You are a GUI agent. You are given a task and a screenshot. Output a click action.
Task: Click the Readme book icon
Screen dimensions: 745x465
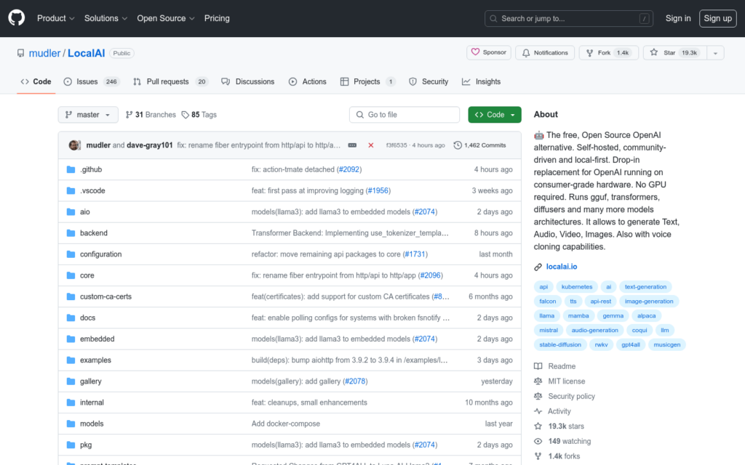point(538,366)
